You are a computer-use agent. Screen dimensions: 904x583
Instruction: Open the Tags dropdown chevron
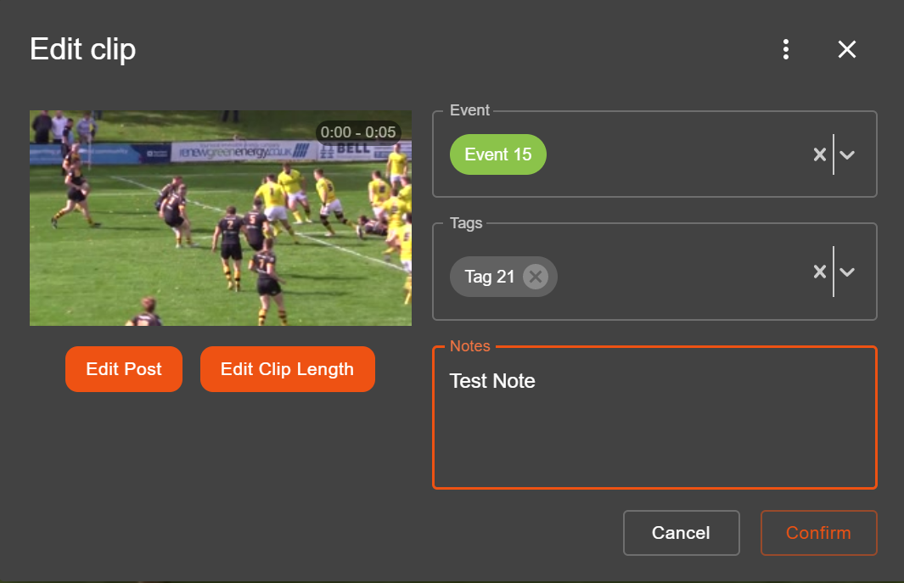pos(847,272)
